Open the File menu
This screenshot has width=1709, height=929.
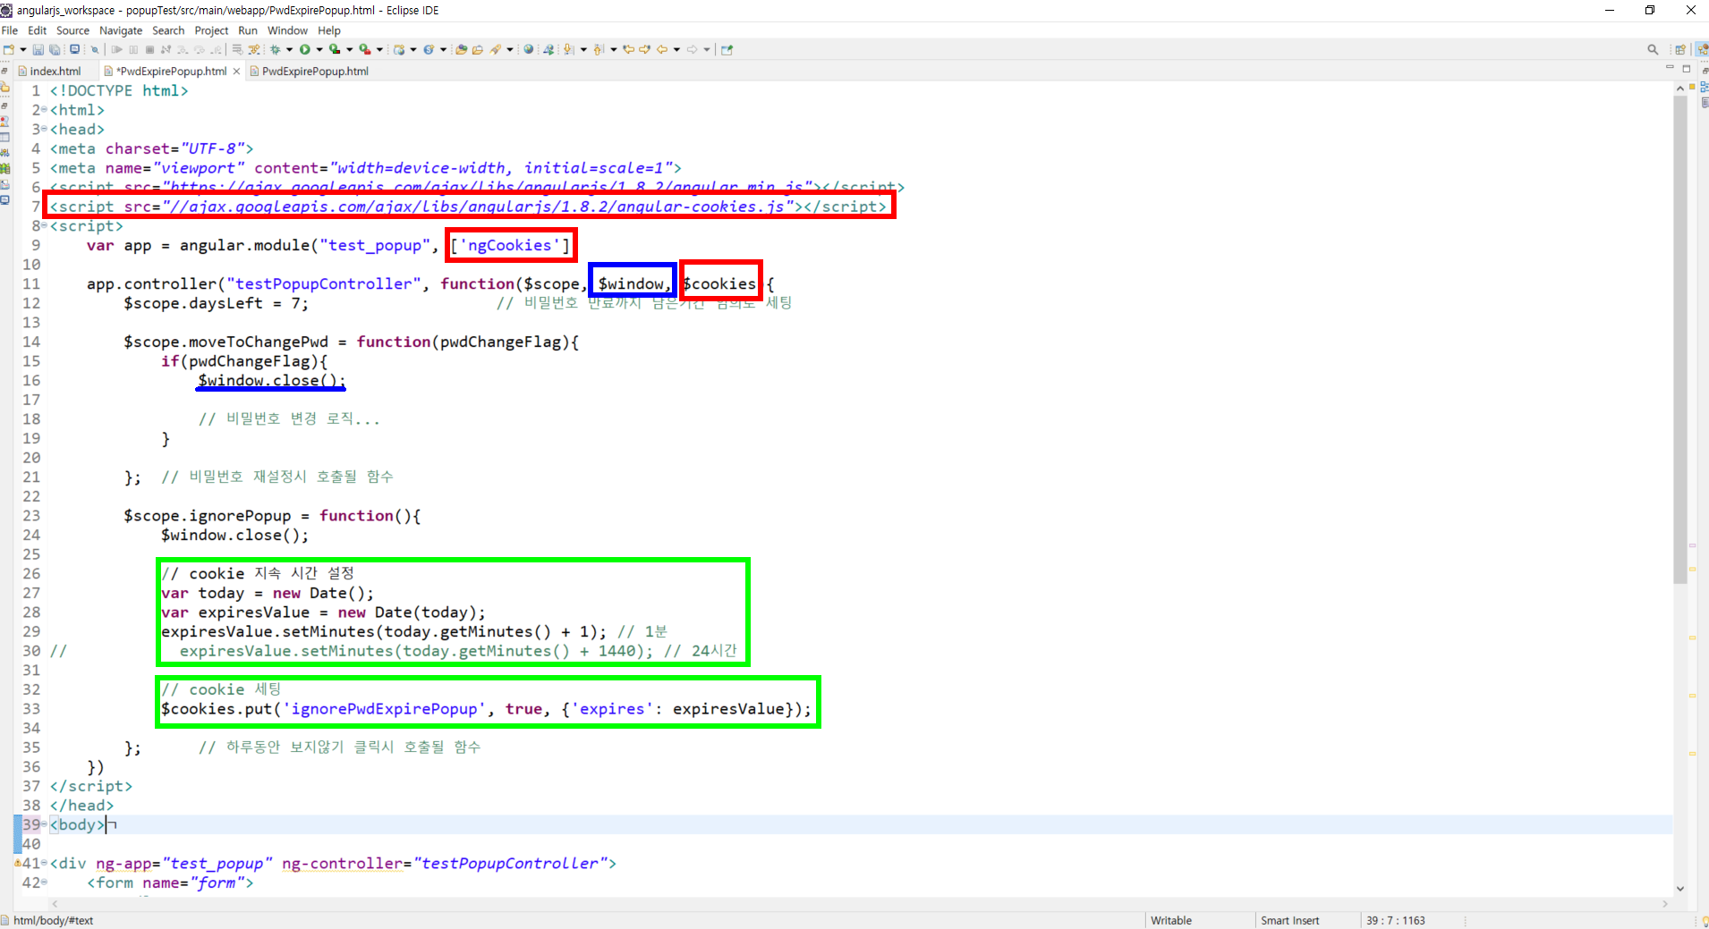click(10, 30)
